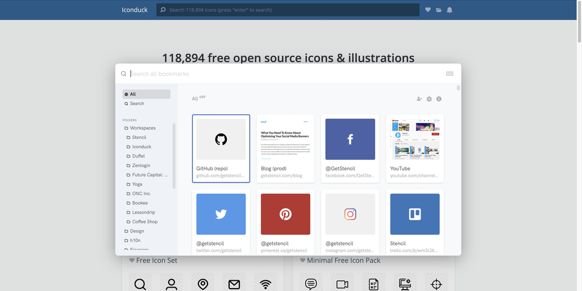Click the keyboard shortcuts icon
Image resolution: width=582 pixels, height=291 pixels.
[x=450, y=74]
